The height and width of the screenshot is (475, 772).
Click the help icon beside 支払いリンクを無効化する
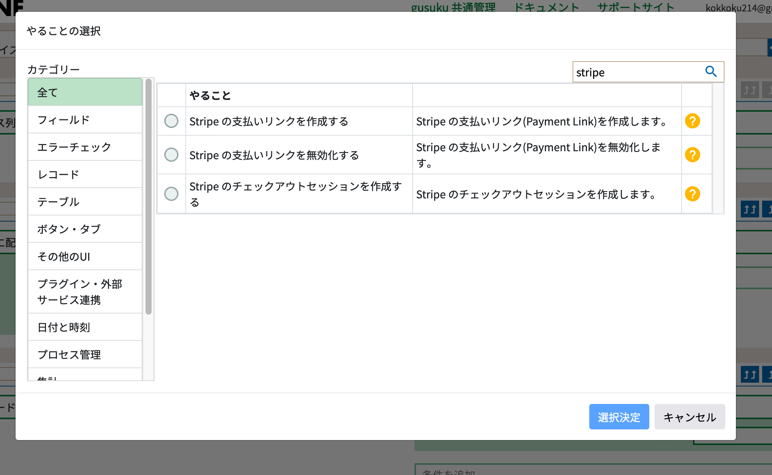click(693, 155)
